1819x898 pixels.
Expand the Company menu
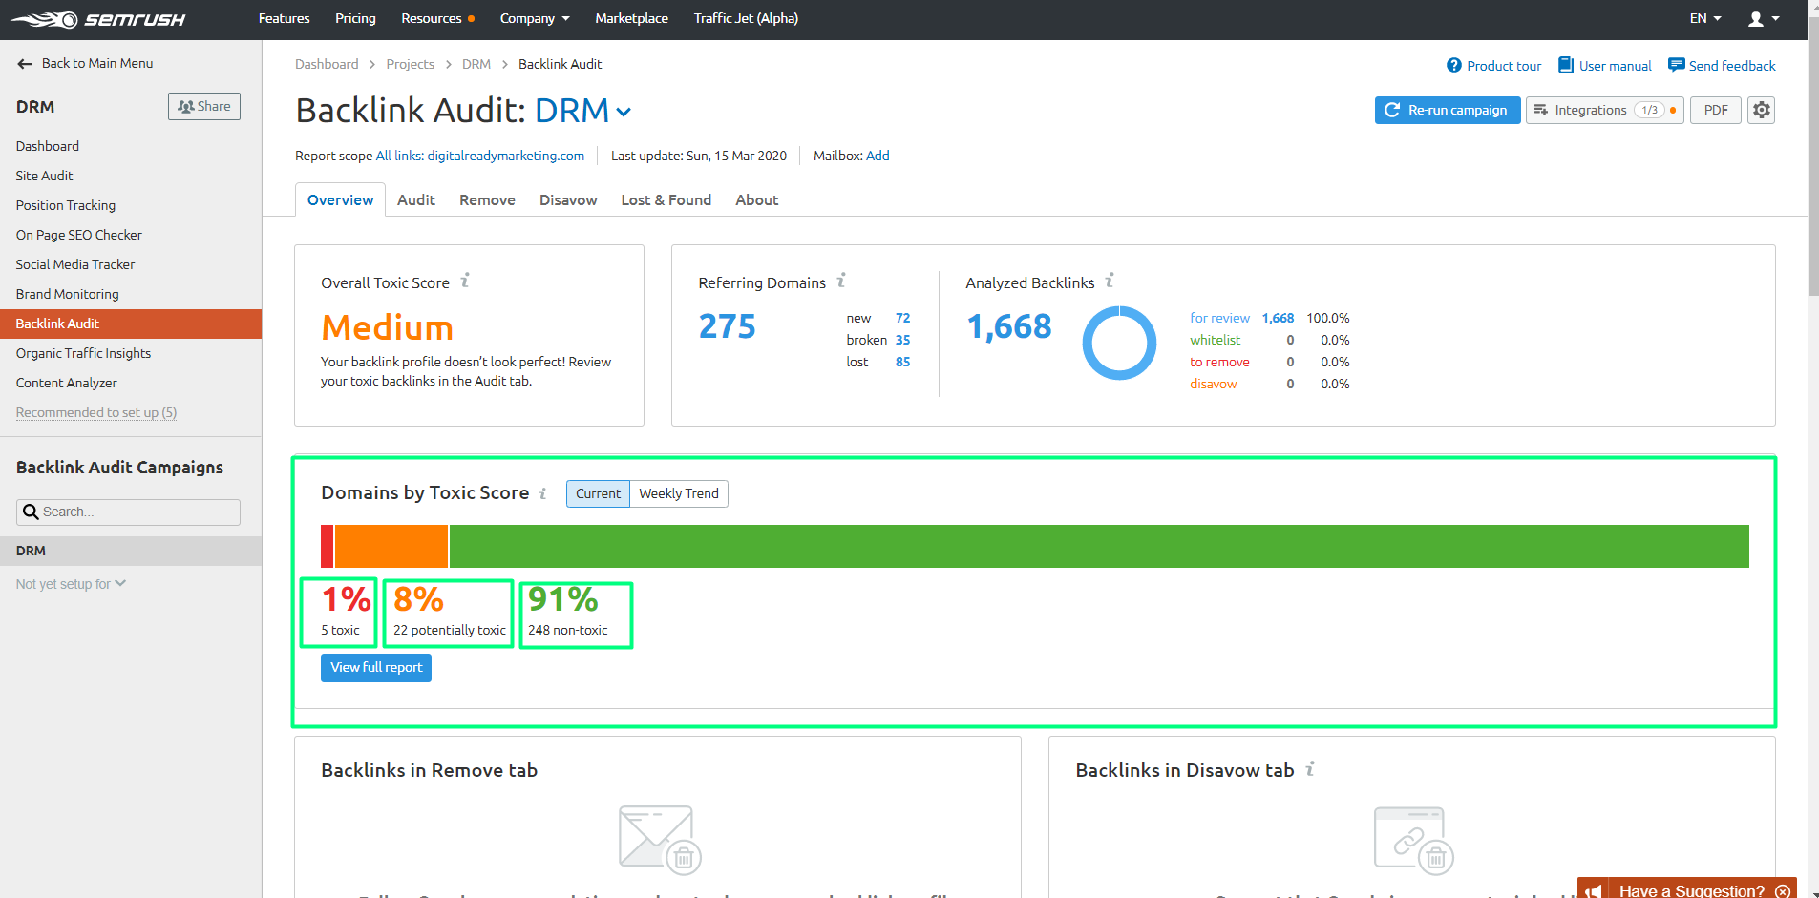[534, 19]
